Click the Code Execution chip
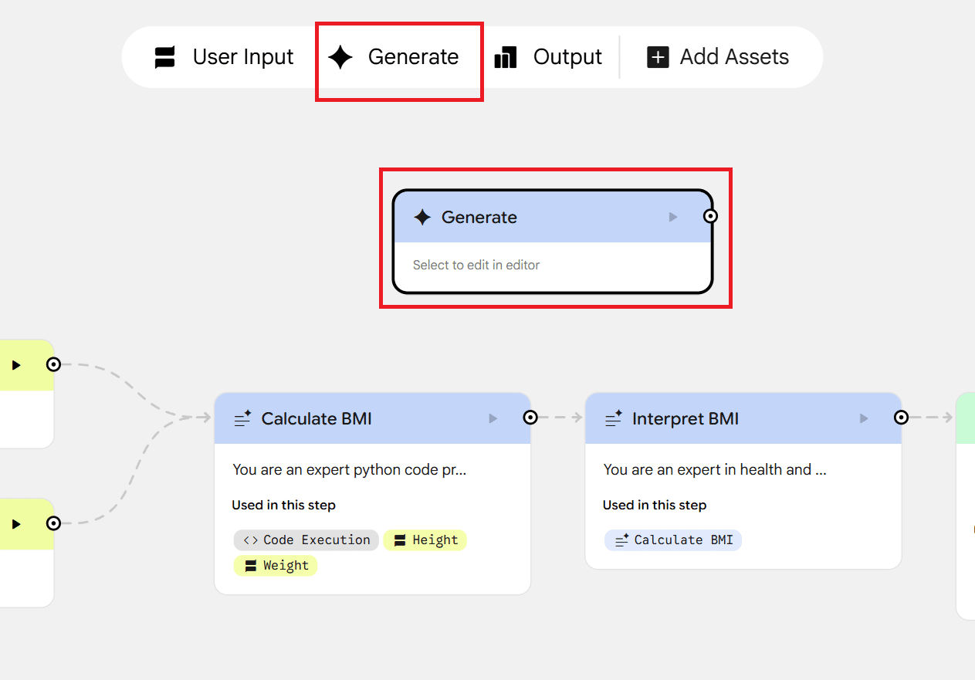Image resolution: width=975 pixels, height=680 pixels. (x=306, y=540)
